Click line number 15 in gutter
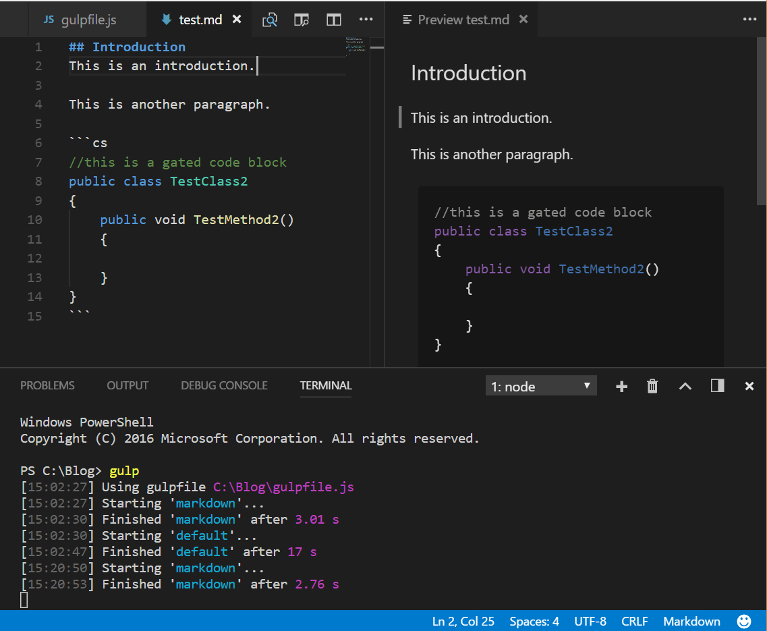This screenshot has height=631, width=767. pos(34,317)
